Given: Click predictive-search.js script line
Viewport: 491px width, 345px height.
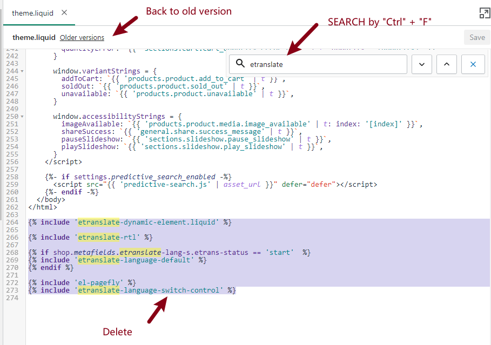Looking at the screenshot, I should pos(215,185).
